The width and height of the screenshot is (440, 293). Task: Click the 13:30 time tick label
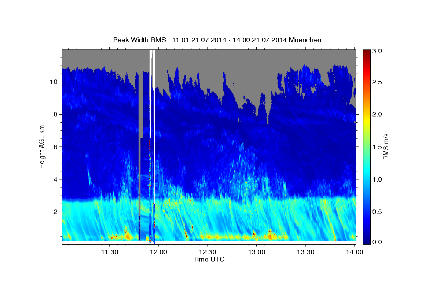click(305, 252)
